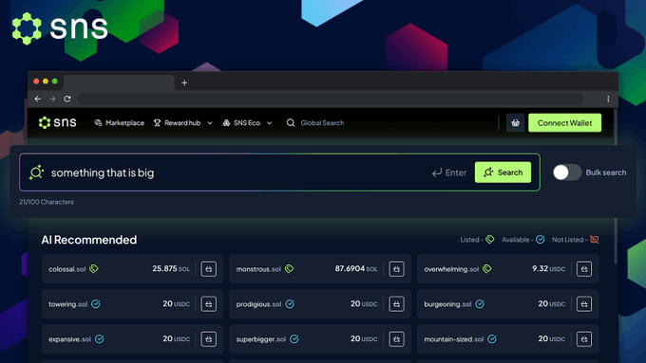
Task: Open the prodigious.sol domain link
Action: coord(258,304)
